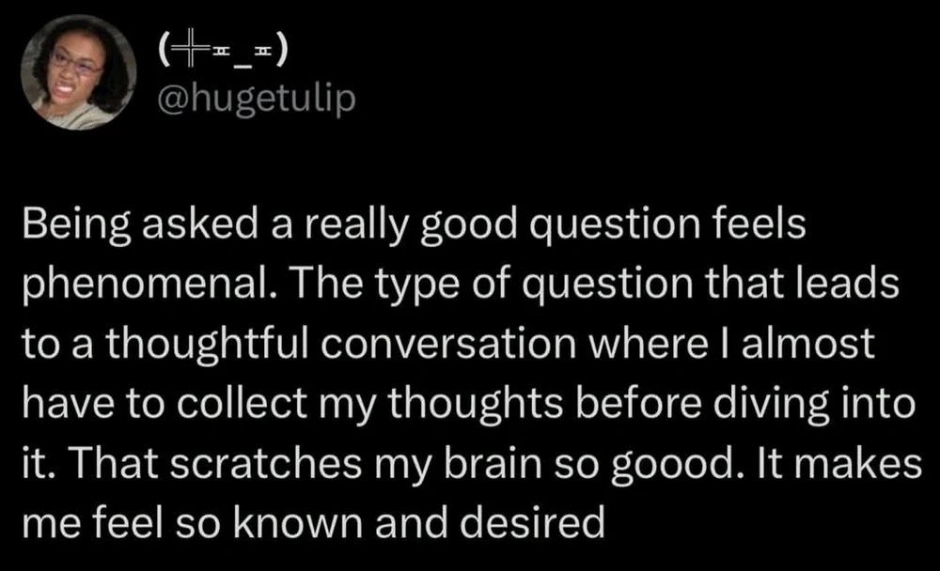Viewport: 940px width, 571px height.
Task: Click the words "It makes" in the tweet
Action: 860,464
